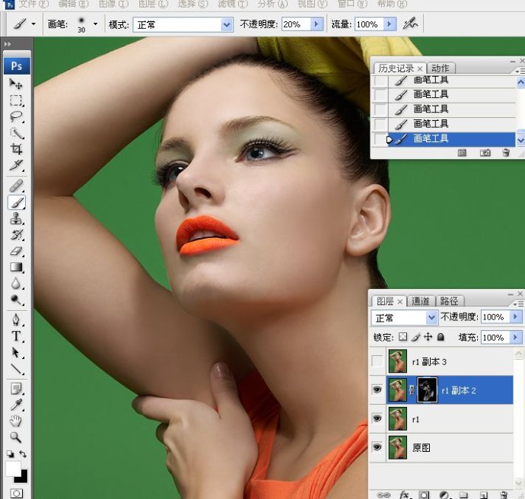Select the Eraser tool
Image resolution: width=525 pixels, height=499 pixels.
tap(16, 251)
